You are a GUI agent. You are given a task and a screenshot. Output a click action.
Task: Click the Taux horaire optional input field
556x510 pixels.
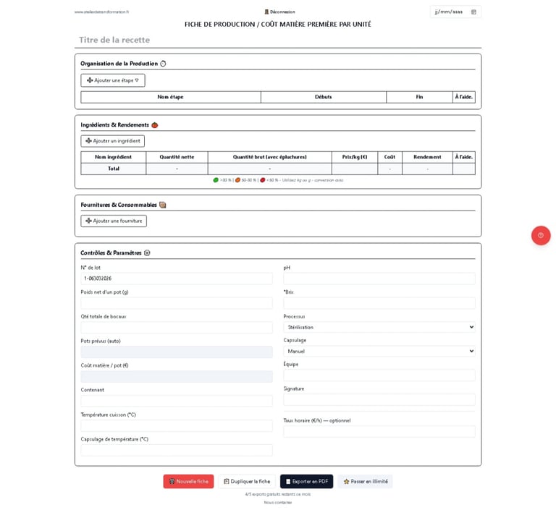point(379,432)
